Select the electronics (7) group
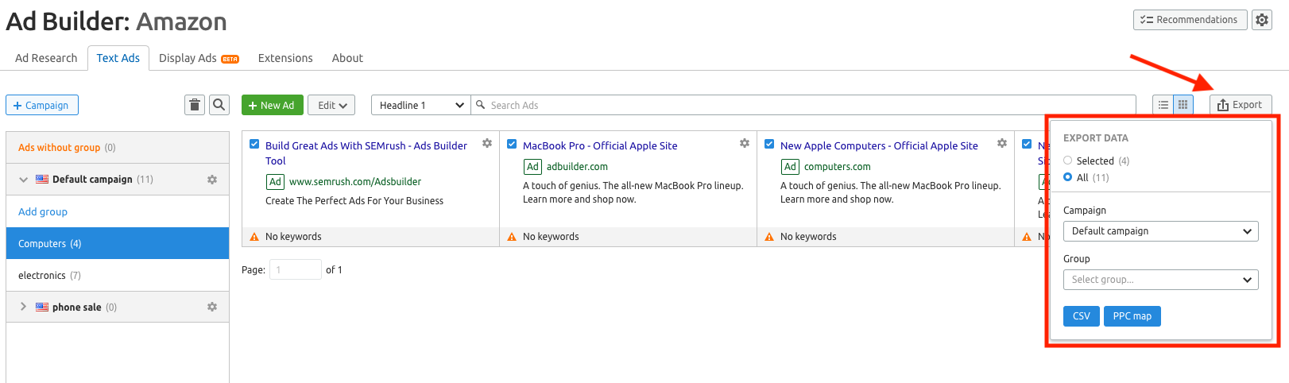The image size is (1289, 383). [118, 275]
